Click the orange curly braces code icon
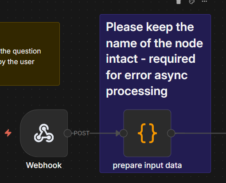The width and height of the screenshot is (226, 183). point(147,133)
